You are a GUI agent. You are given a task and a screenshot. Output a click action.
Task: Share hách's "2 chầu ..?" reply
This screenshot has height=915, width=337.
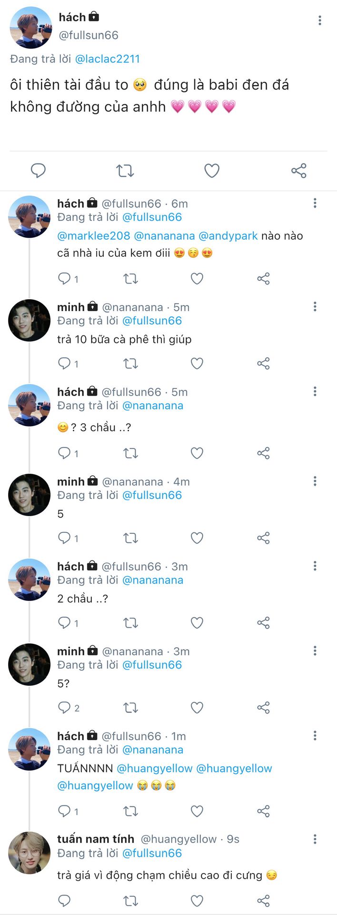pyautogui.click(x=263, y=623)
